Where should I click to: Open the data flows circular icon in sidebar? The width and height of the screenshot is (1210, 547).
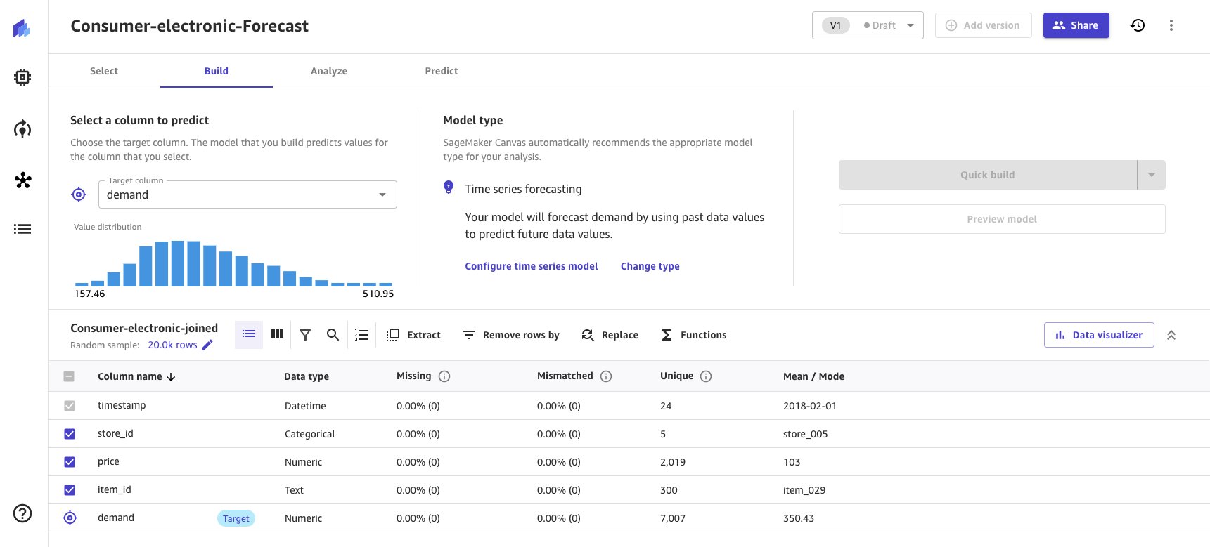click(x=22, y=129)
